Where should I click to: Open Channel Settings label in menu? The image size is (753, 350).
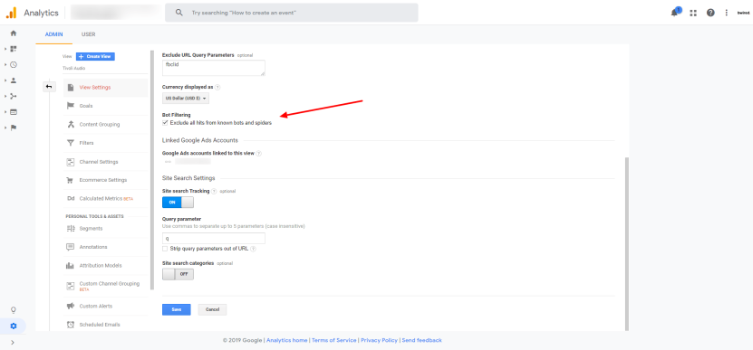(99, 162)
